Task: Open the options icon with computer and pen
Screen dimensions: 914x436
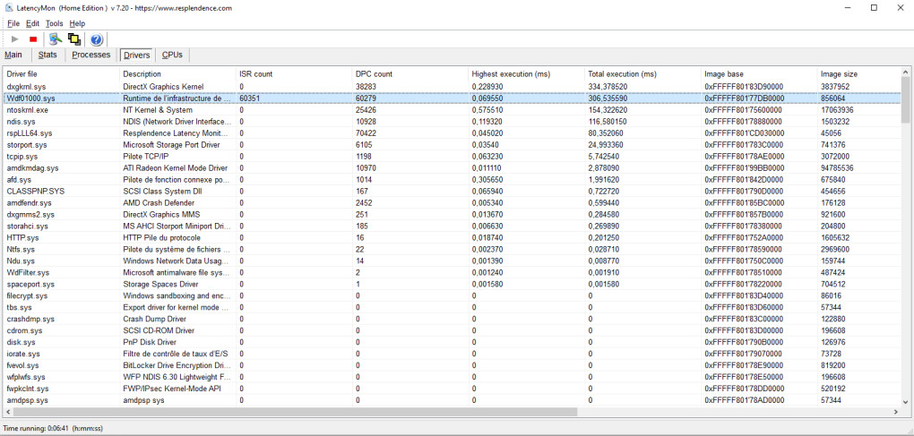Action: 56,39
